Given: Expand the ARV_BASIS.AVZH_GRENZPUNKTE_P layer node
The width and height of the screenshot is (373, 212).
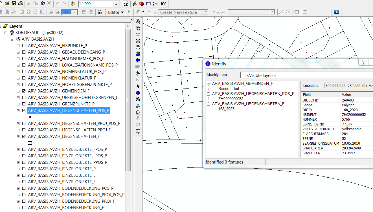Looking at the screenshot, I should [18, 104].
